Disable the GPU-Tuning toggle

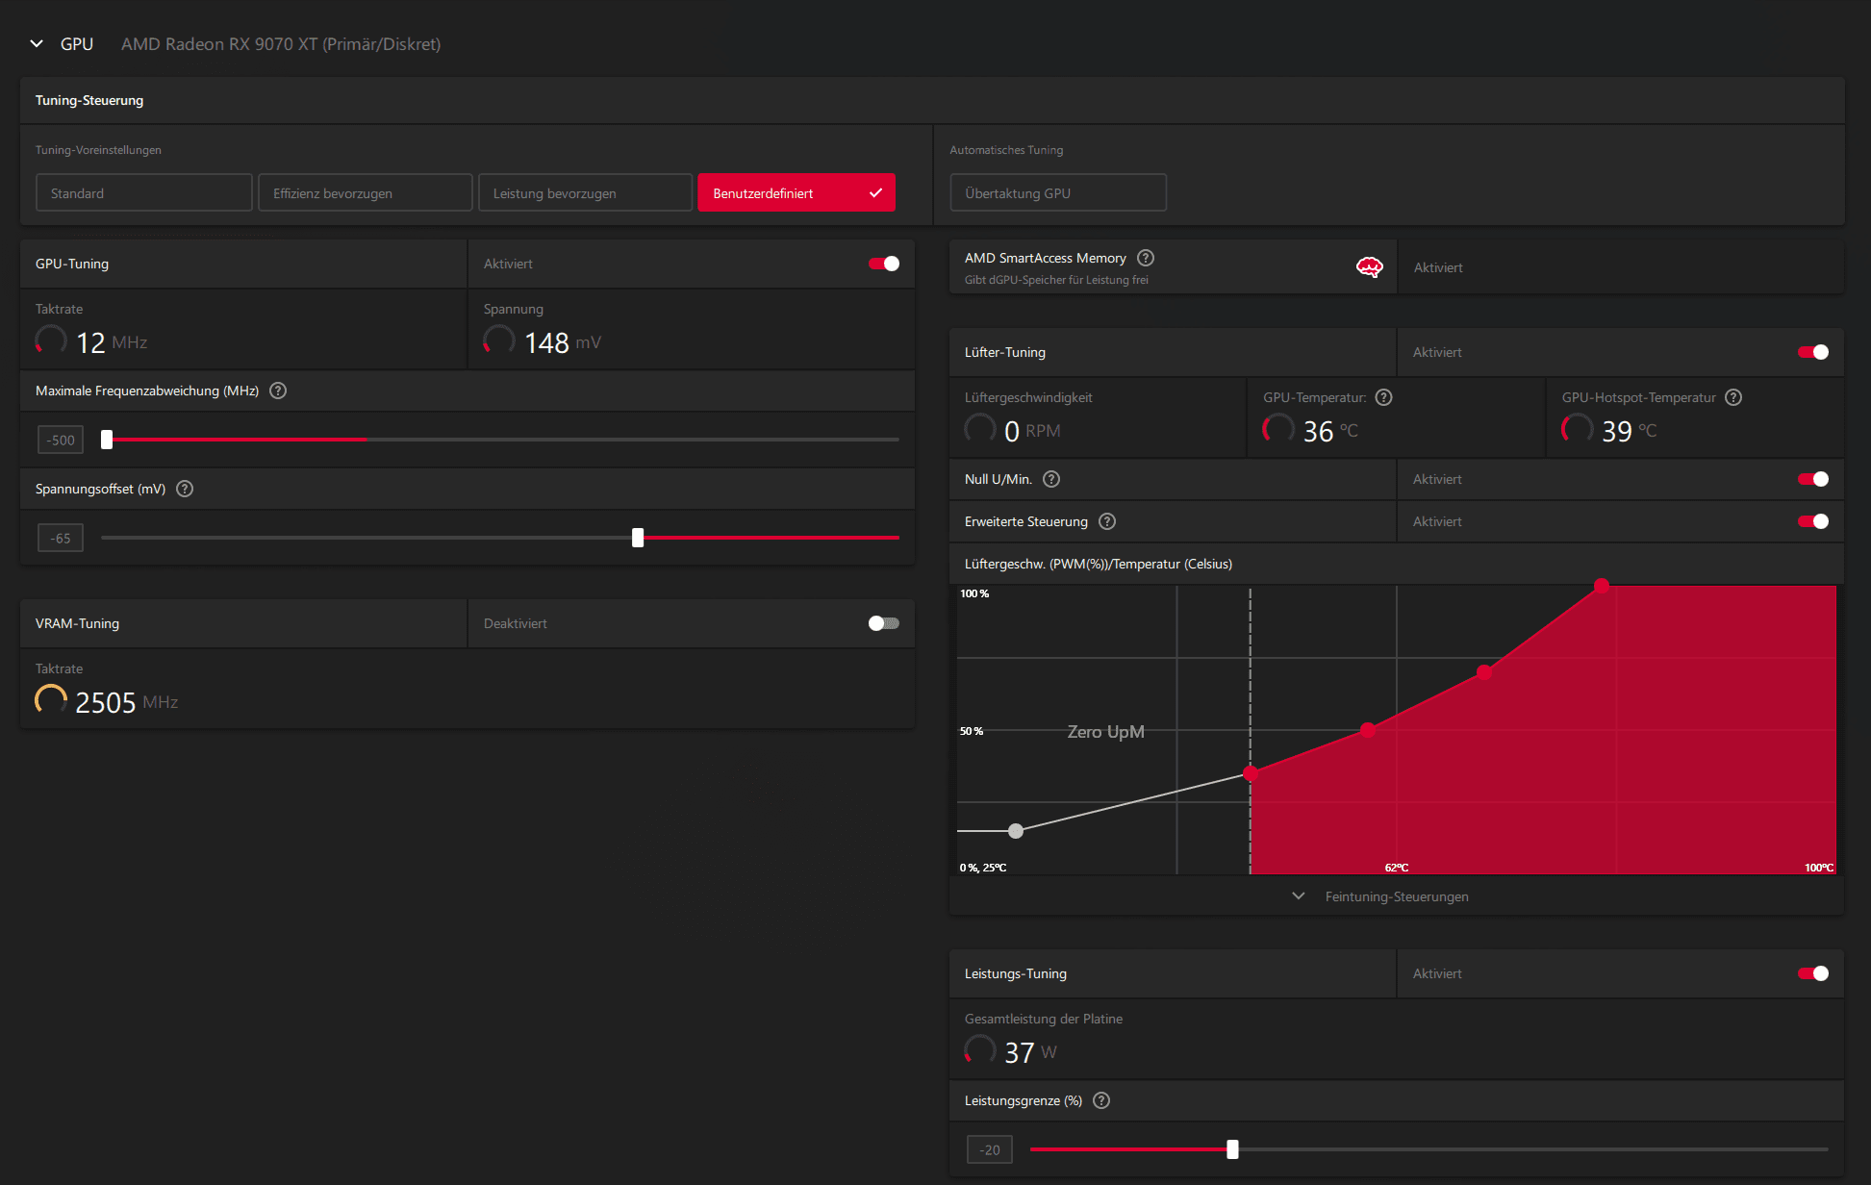(x=883, y=264)
